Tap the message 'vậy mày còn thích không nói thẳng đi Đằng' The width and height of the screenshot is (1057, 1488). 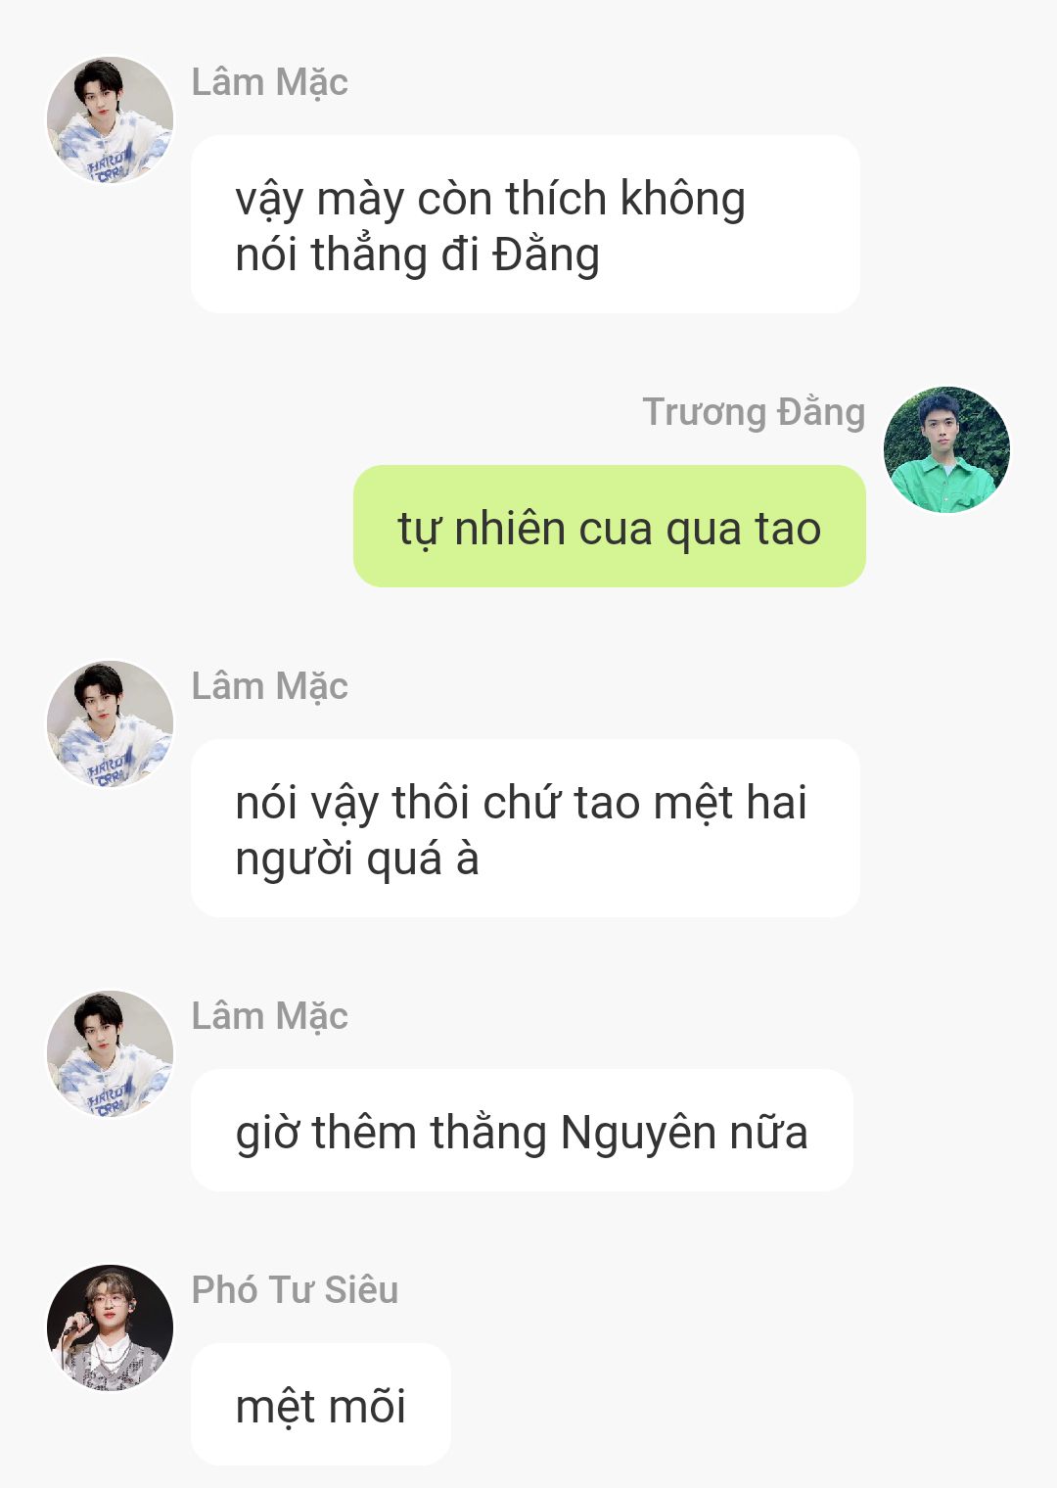(526, 224)
